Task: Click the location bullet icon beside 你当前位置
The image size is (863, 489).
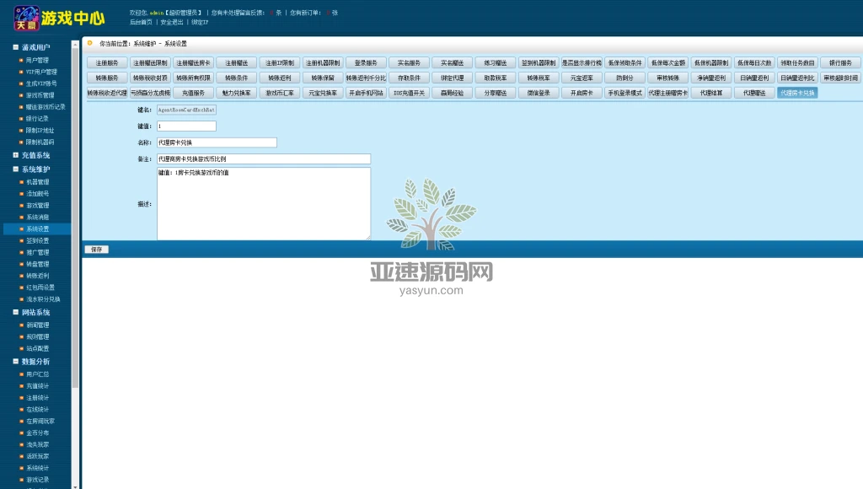Action: tap(90, 42)
